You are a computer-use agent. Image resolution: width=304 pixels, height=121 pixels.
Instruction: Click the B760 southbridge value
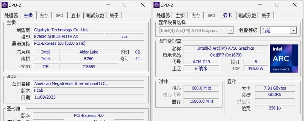click(x=89, y=59)
